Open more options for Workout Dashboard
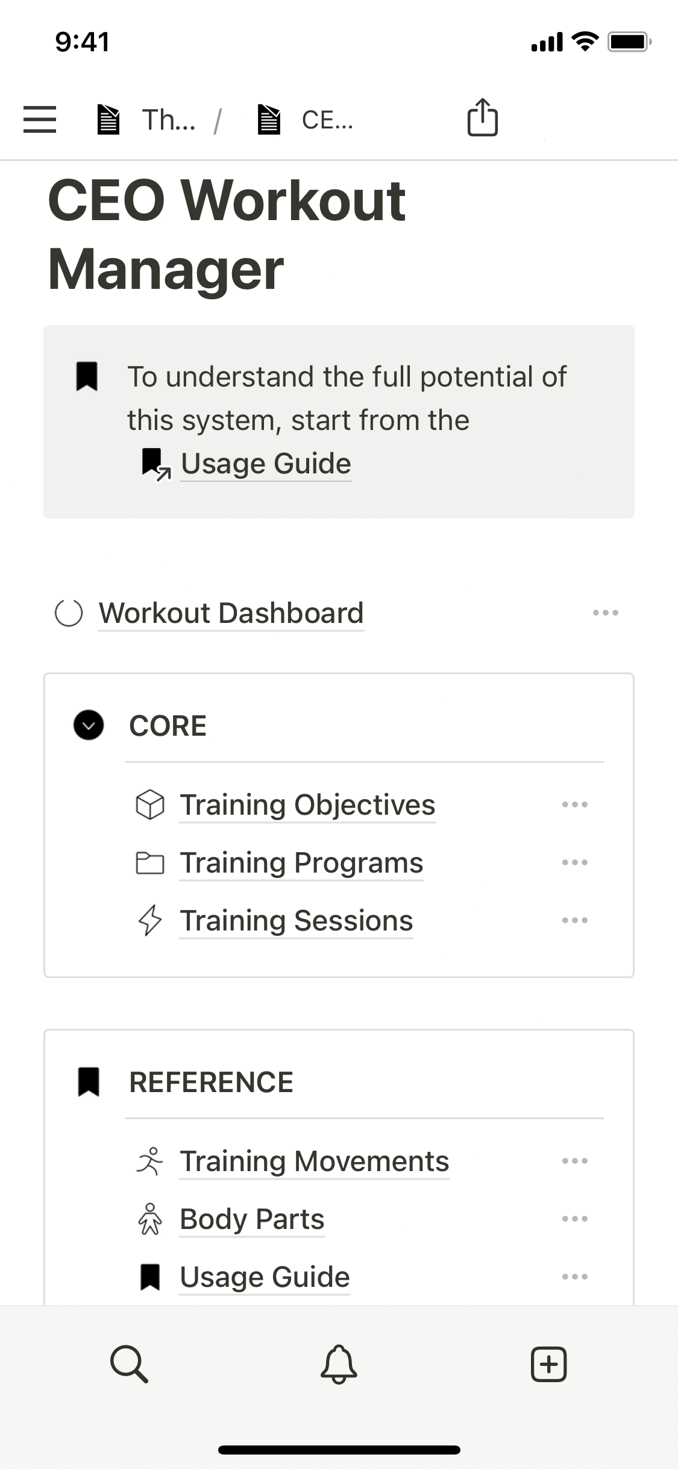This screenshot has height=1469, width=678. [x=605, y=613]
